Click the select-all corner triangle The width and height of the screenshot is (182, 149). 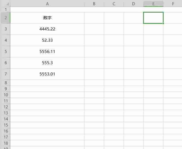click(8, 4)
